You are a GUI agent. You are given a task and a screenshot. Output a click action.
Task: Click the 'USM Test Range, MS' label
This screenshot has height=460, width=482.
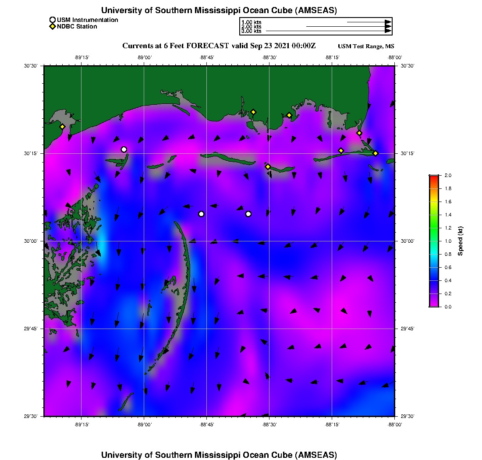[x=366, y=46]
